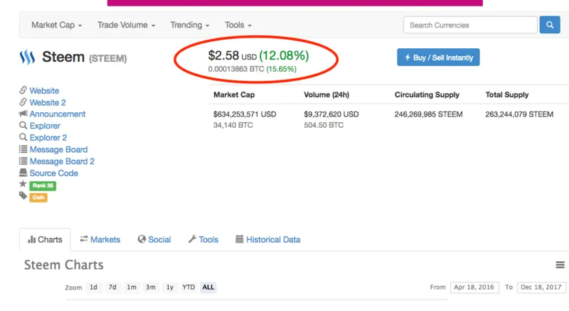Image resolution: width=569 pixels, height=311 pixels.
Task: Set chart zoom to 1m
Action: [132, 287]
